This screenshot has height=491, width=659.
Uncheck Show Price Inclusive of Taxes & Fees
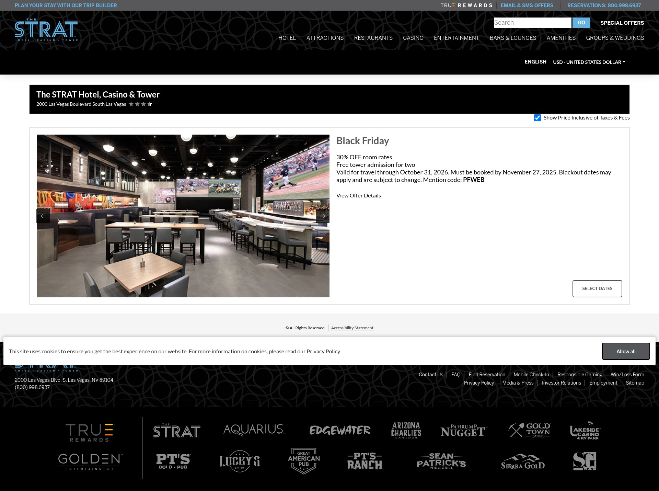pos(537,118)
